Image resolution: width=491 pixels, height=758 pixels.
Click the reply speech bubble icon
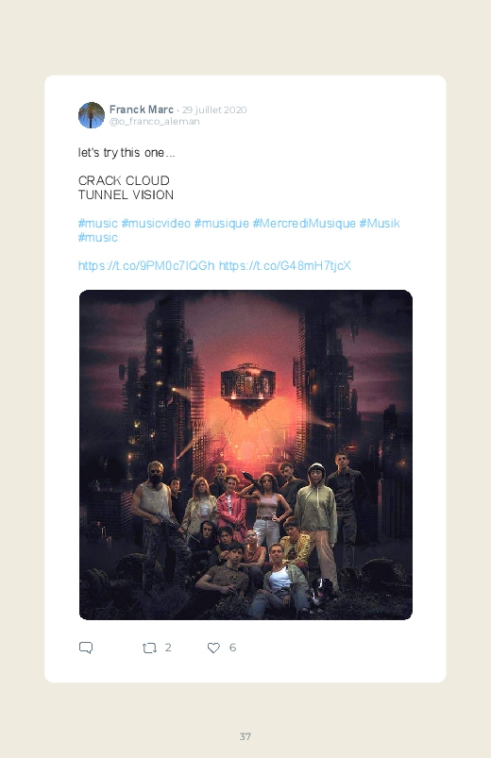(86, 648)
